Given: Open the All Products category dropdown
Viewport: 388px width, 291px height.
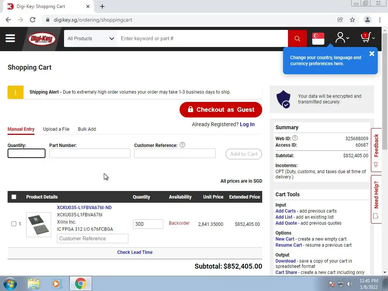Looking at the screenshot, I should coord(91,38).
